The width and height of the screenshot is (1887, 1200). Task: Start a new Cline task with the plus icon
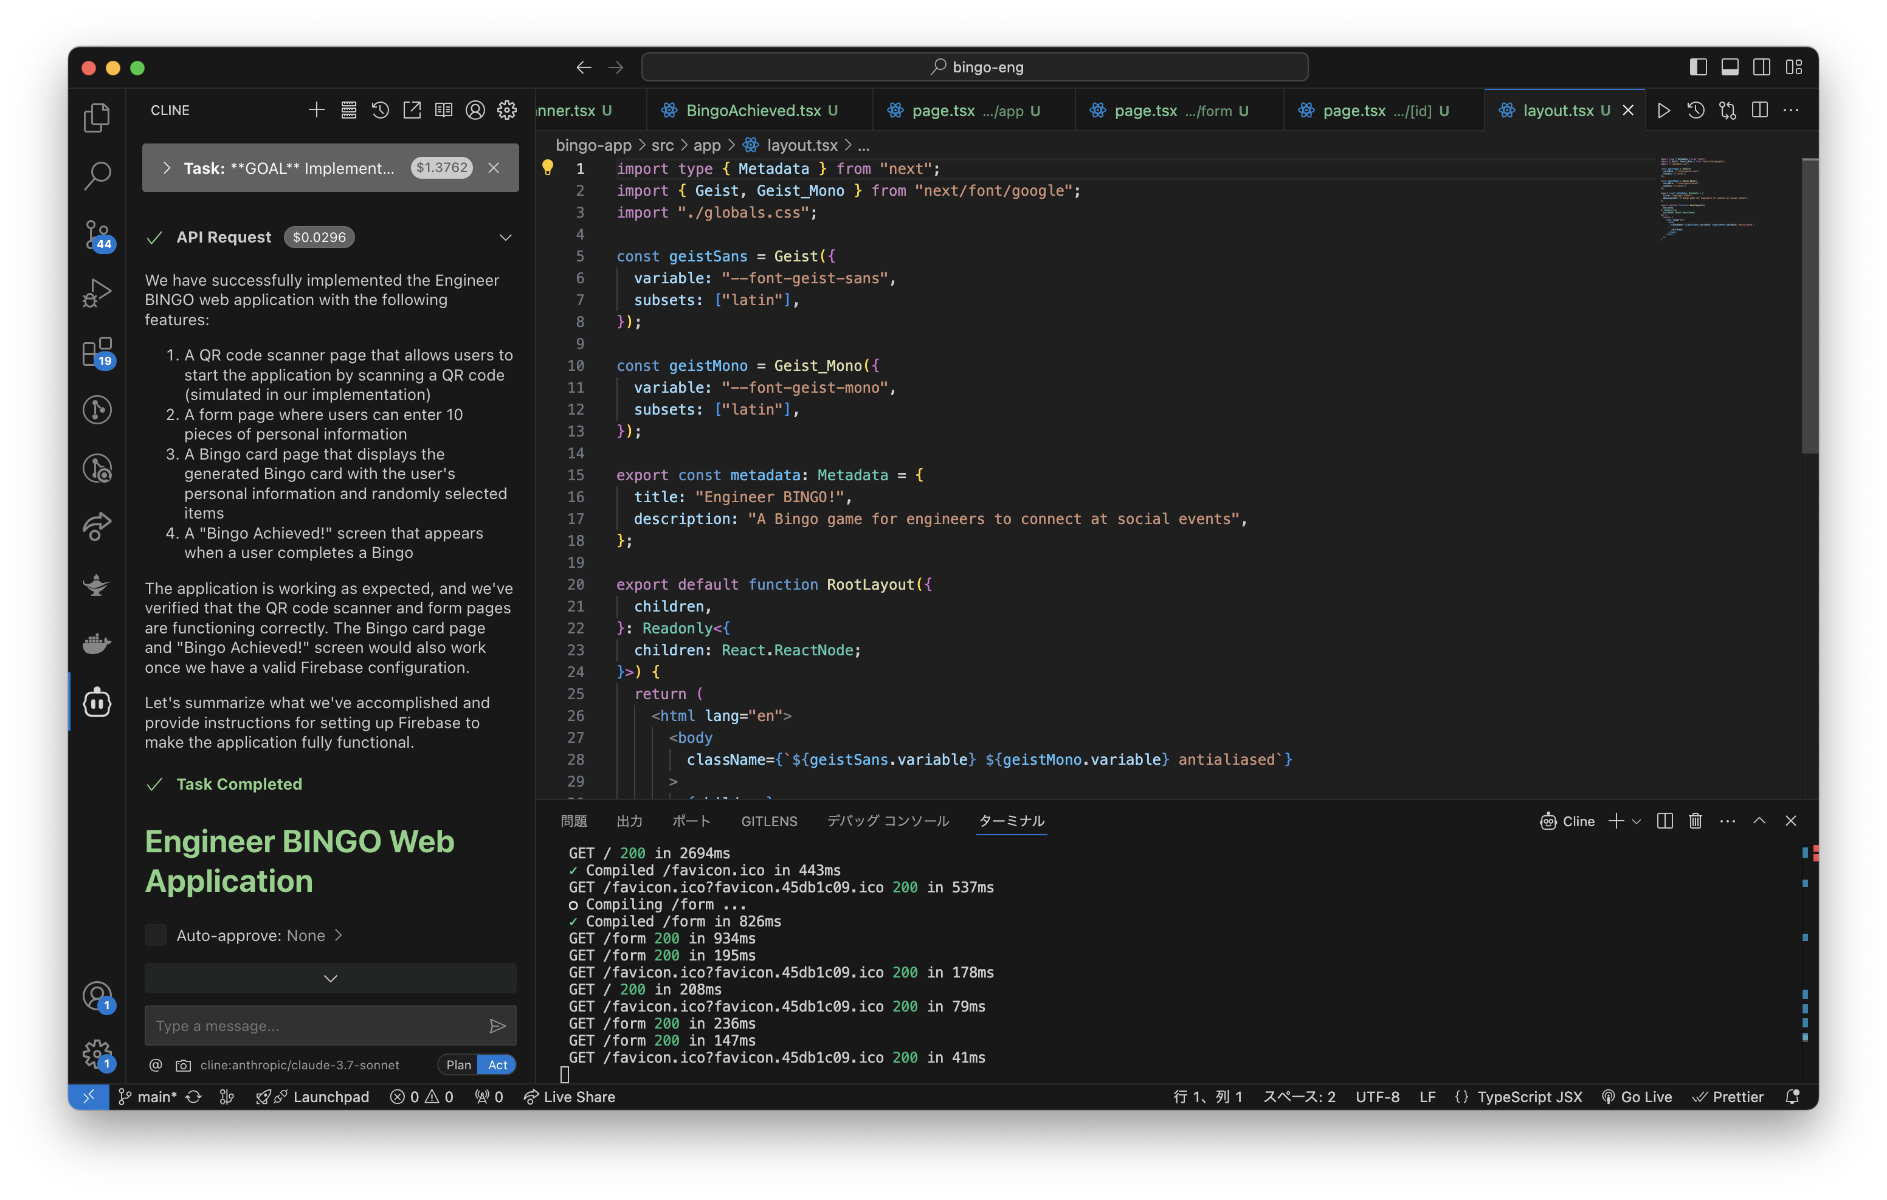[316, 111]
